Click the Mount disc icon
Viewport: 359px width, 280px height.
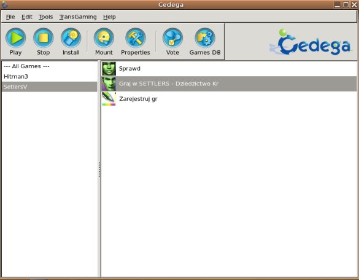[104, 38]
